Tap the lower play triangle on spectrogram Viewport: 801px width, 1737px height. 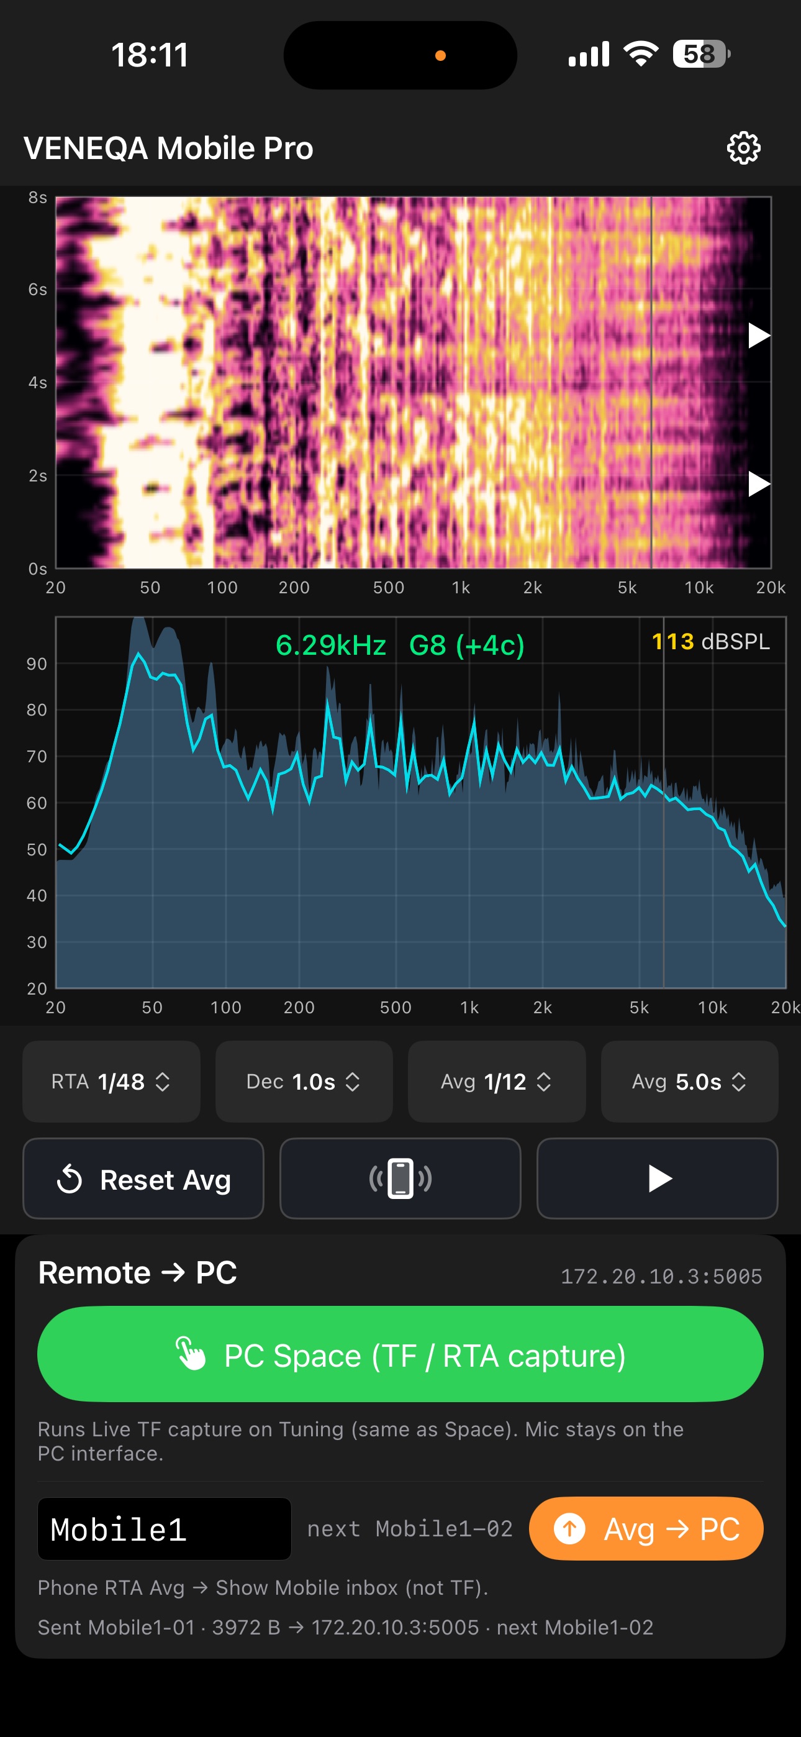click(x=759, y=483)
